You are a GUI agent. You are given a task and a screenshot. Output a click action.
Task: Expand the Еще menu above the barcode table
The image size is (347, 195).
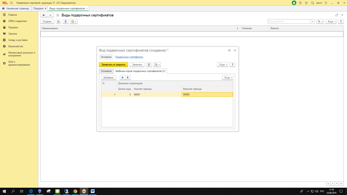(x=227, y=78)
